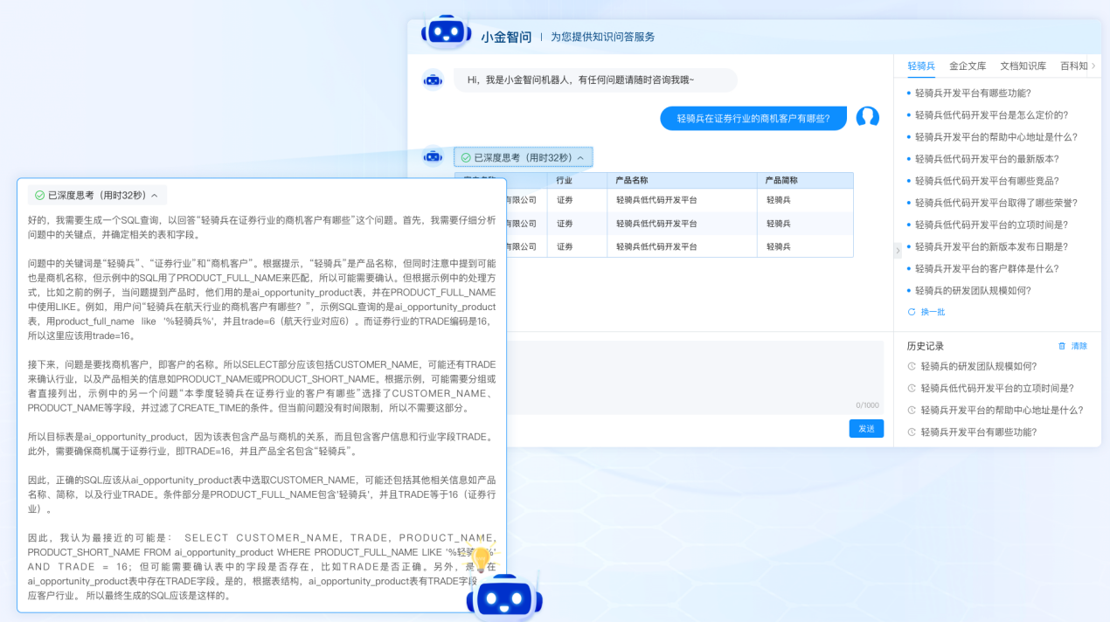This screenshot has width=1110, height=622.
Task: Click the refresh icon beside 换一批
Action: (912, 312)
